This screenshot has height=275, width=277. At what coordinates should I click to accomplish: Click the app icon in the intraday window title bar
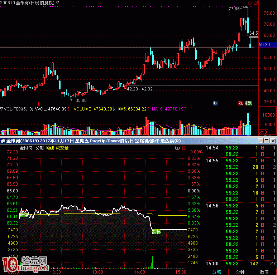tap(3, 141)
